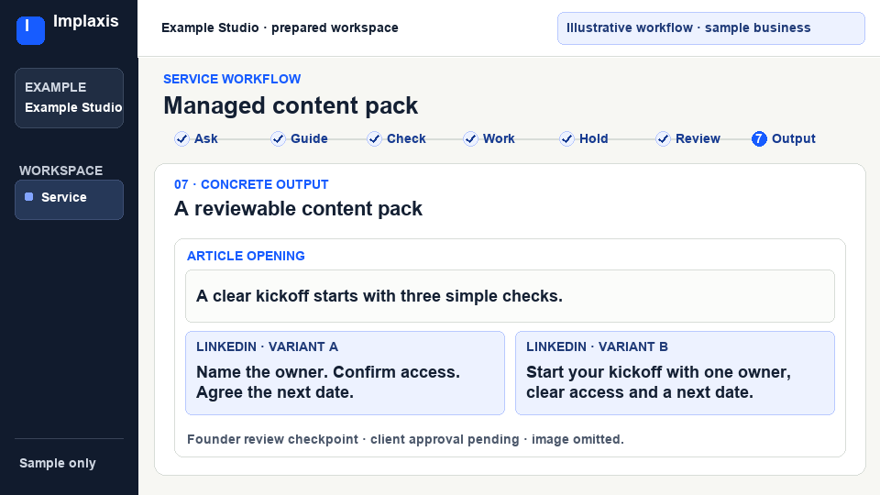
Task: Select Service in the workspace sidebar
Action: coord(69,199)
